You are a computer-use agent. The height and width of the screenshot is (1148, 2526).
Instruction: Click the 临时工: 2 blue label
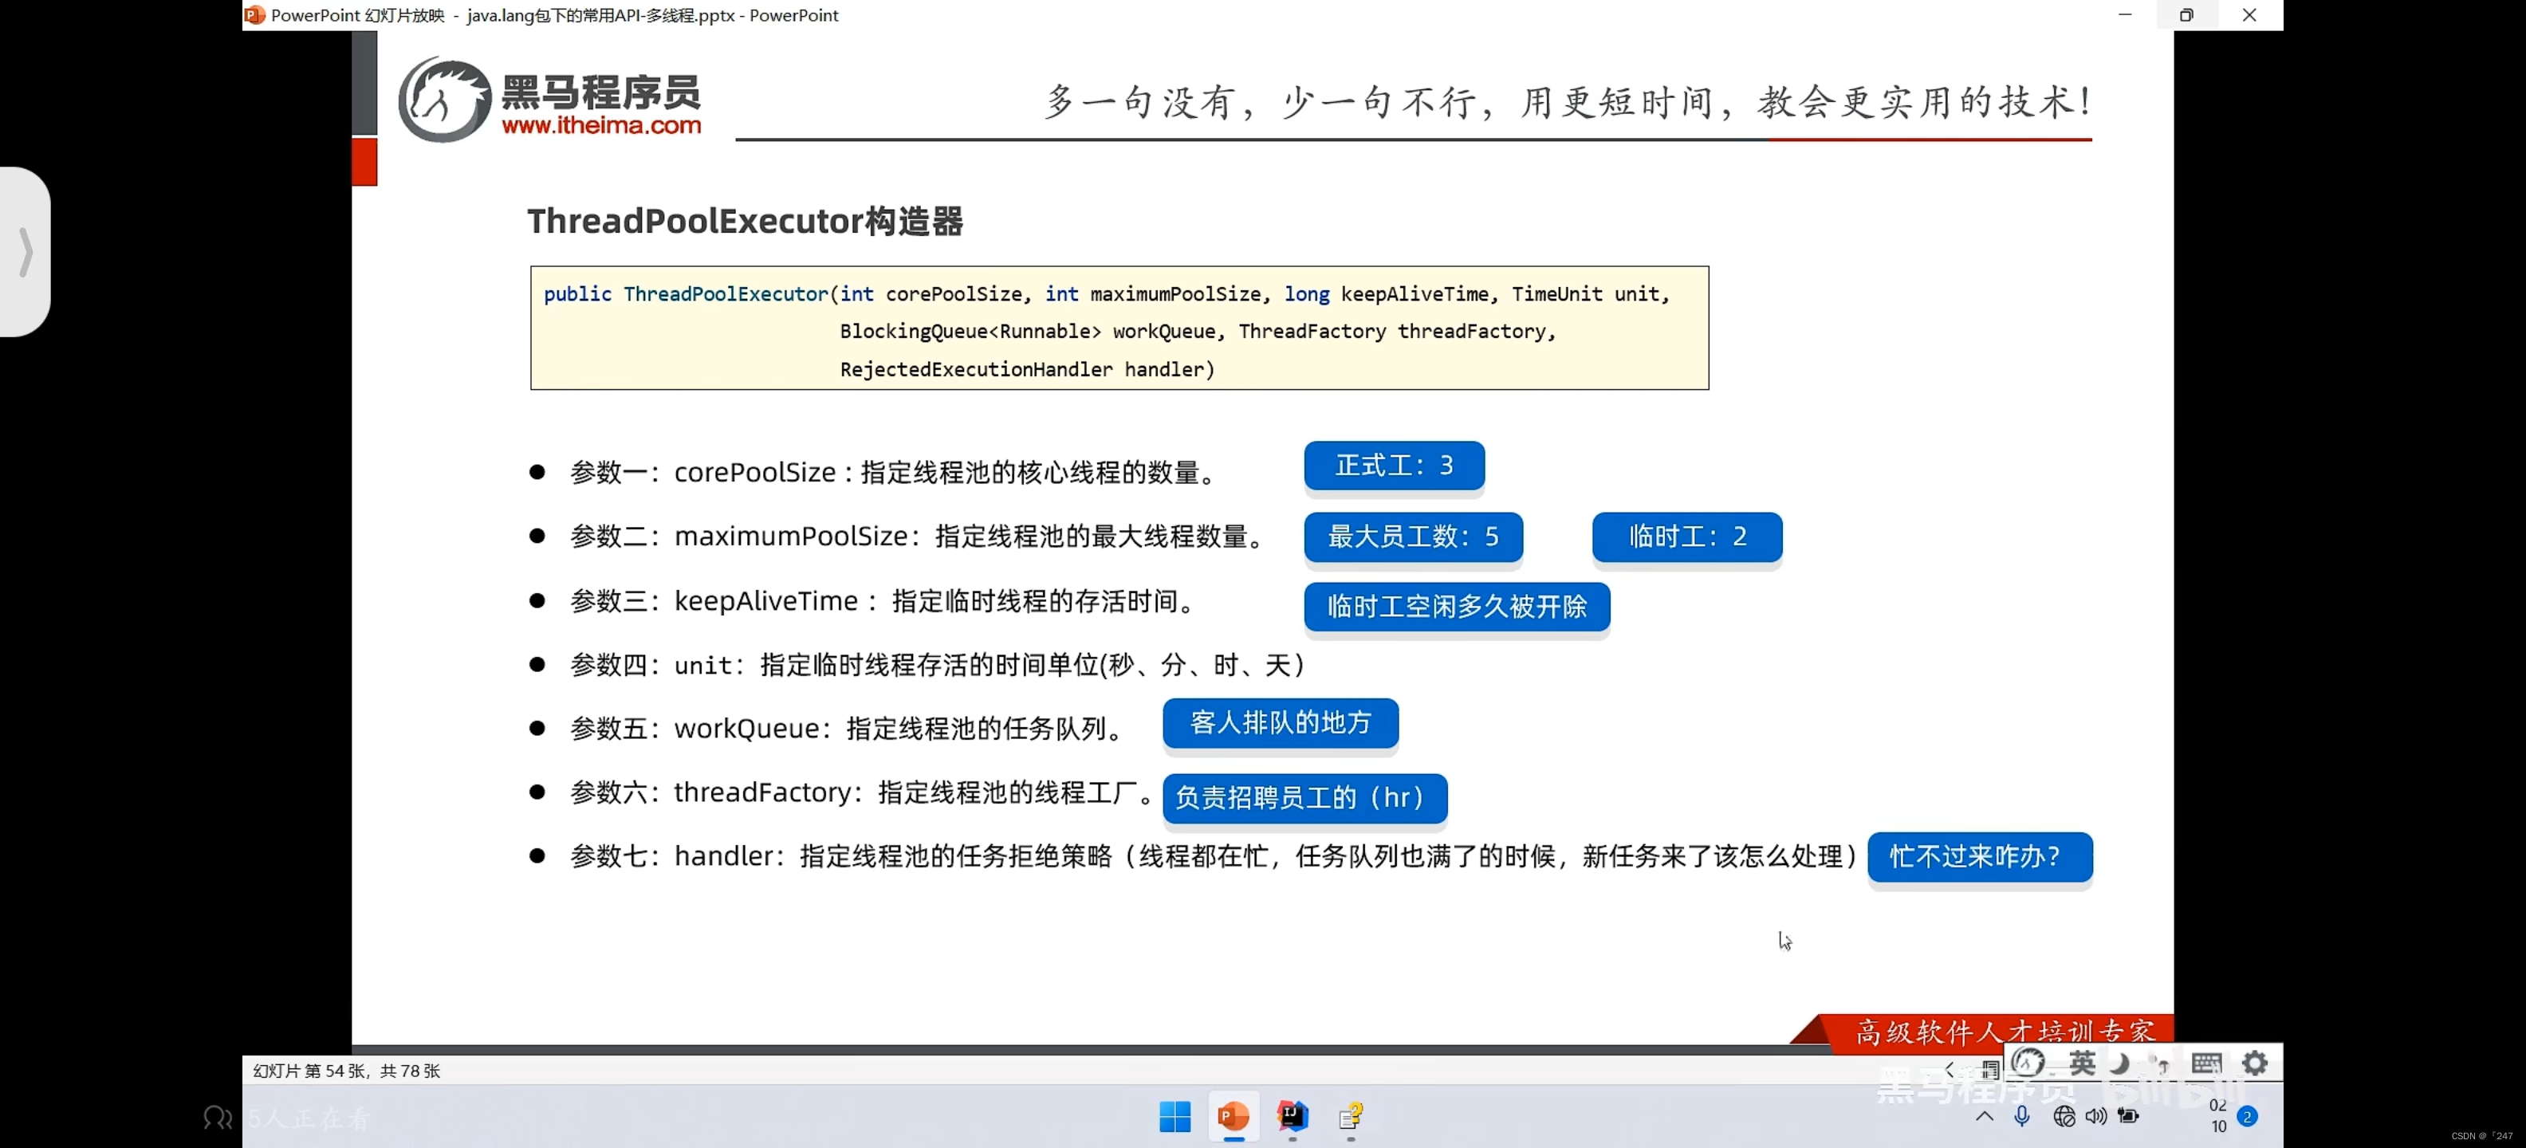(1686, 537)
